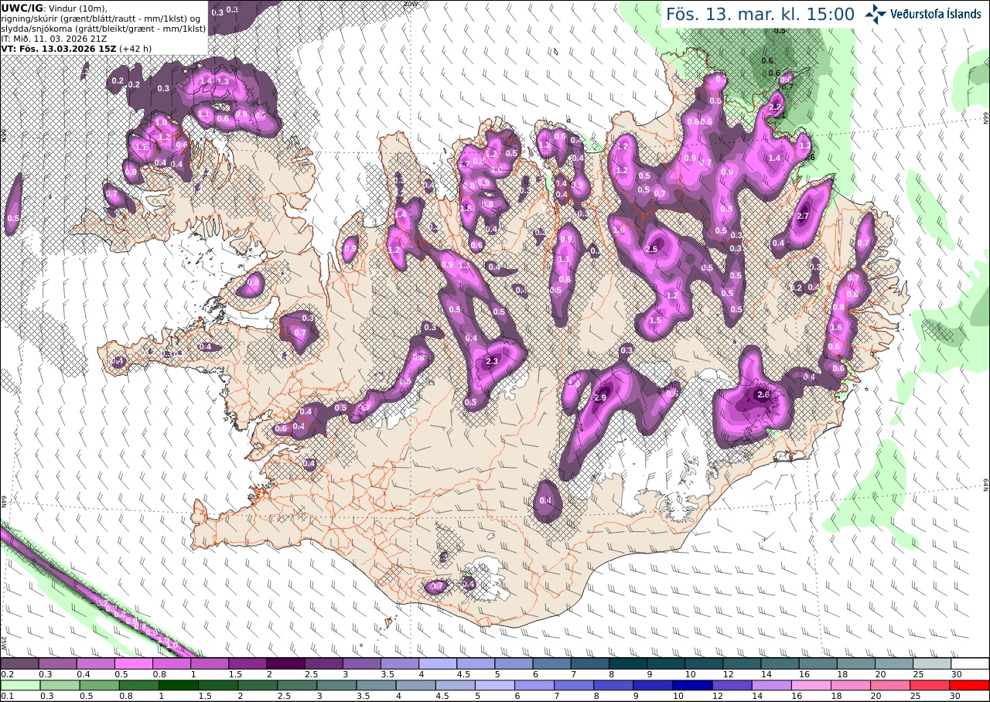Click the snow legend swatch labeled 4.5
Screen dimensions: 990x702
pos(476,663)
